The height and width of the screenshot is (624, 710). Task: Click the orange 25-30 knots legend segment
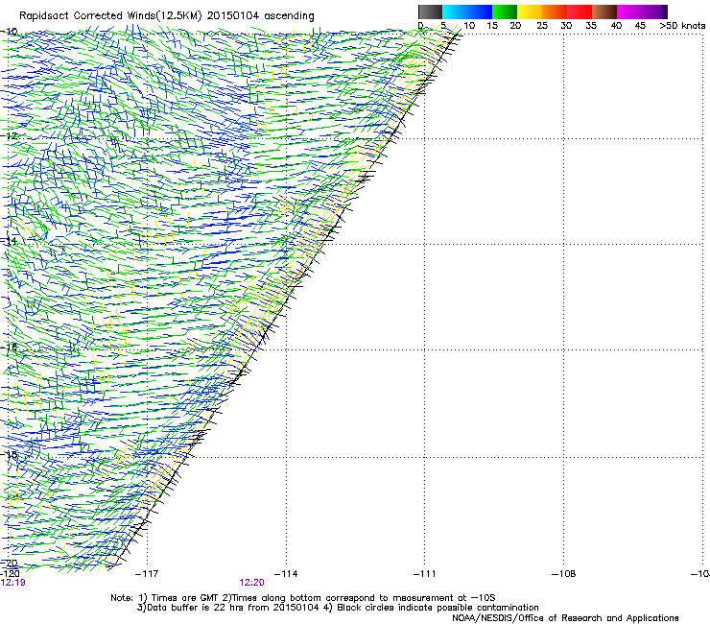[x=555, y=12]
